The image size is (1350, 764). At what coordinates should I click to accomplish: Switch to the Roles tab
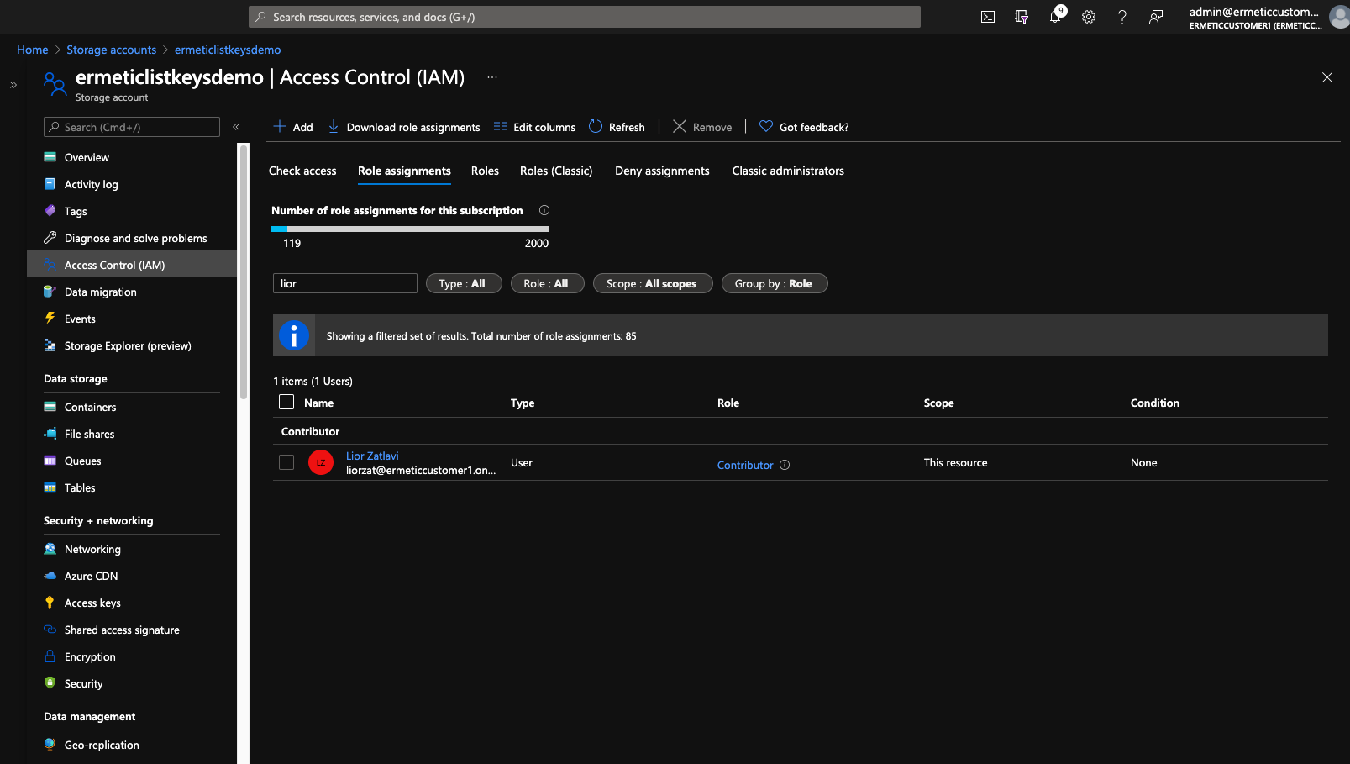pyautogui.click(x=485, y=171)
